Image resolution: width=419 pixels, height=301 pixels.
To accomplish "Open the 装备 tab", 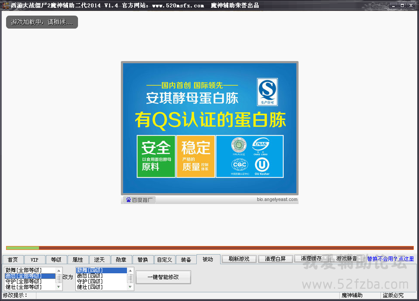I will (x=186, y=259).
